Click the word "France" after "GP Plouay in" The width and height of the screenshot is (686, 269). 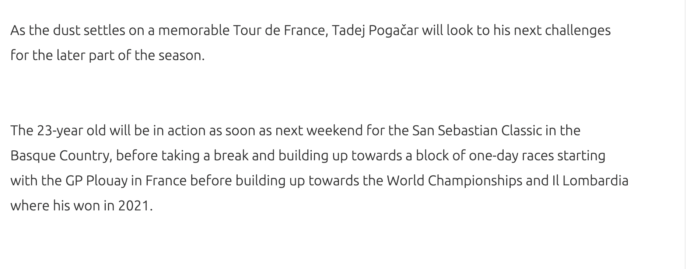[166, 181]
